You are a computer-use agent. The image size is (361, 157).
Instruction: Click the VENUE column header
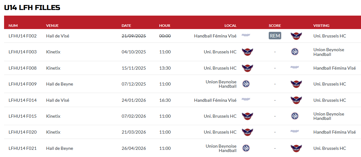point(52,26)
